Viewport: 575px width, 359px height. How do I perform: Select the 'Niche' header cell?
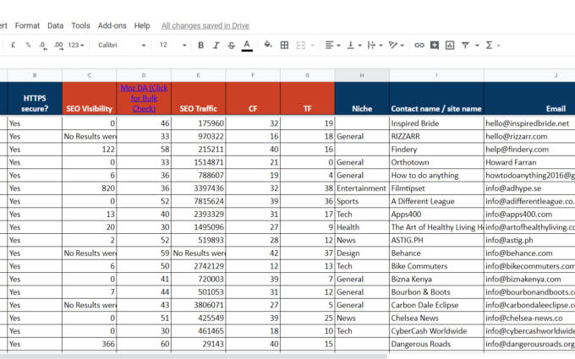coord(362,98)
